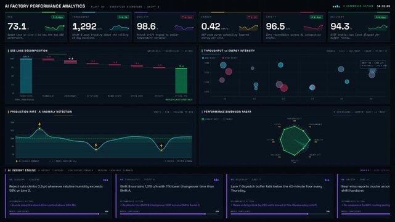The image size is (395, 222).
Task: Click the confidence bars icon on the Lane 7 insight card
Action: (327, 180)
